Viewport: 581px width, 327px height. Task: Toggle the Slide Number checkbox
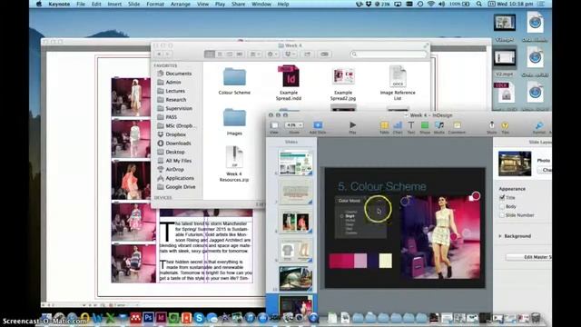(502, 215)
